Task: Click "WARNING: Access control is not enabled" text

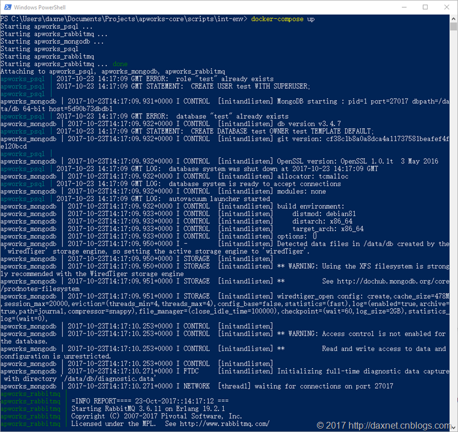Action: coord(359,334)
